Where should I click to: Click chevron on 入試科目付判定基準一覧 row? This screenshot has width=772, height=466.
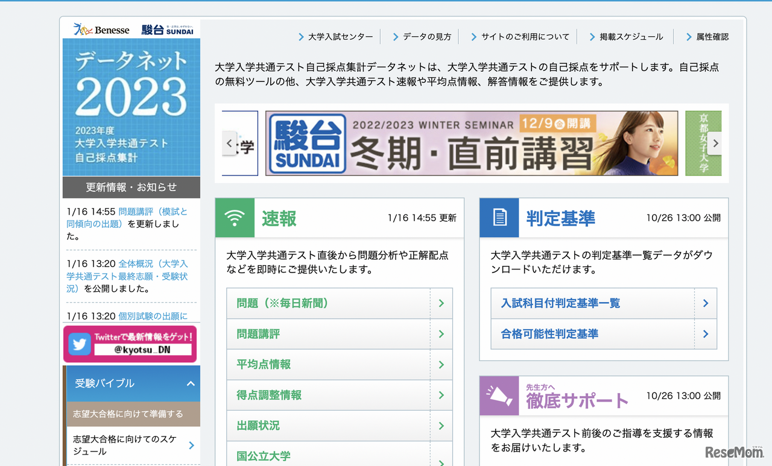pos(706,303)
